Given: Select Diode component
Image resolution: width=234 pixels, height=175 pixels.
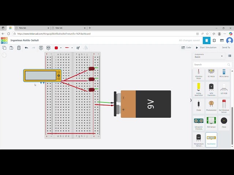Looking at the screenshot, I should point(199,106).
